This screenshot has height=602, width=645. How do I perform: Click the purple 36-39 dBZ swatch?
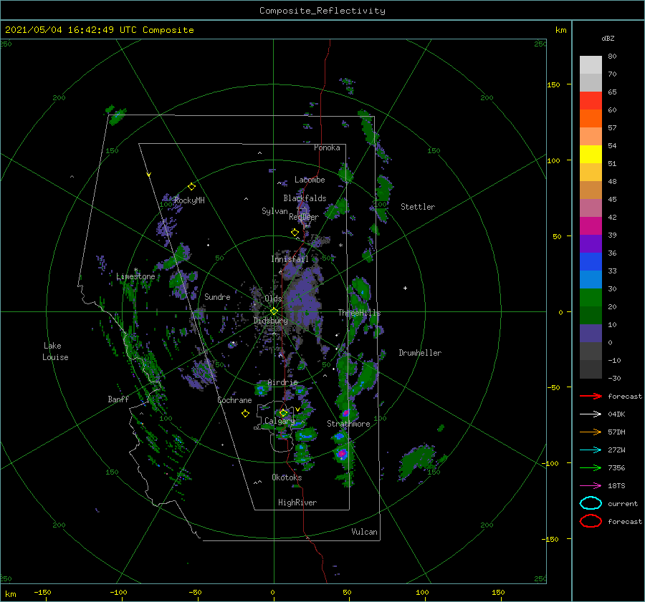tap(591, 244)
